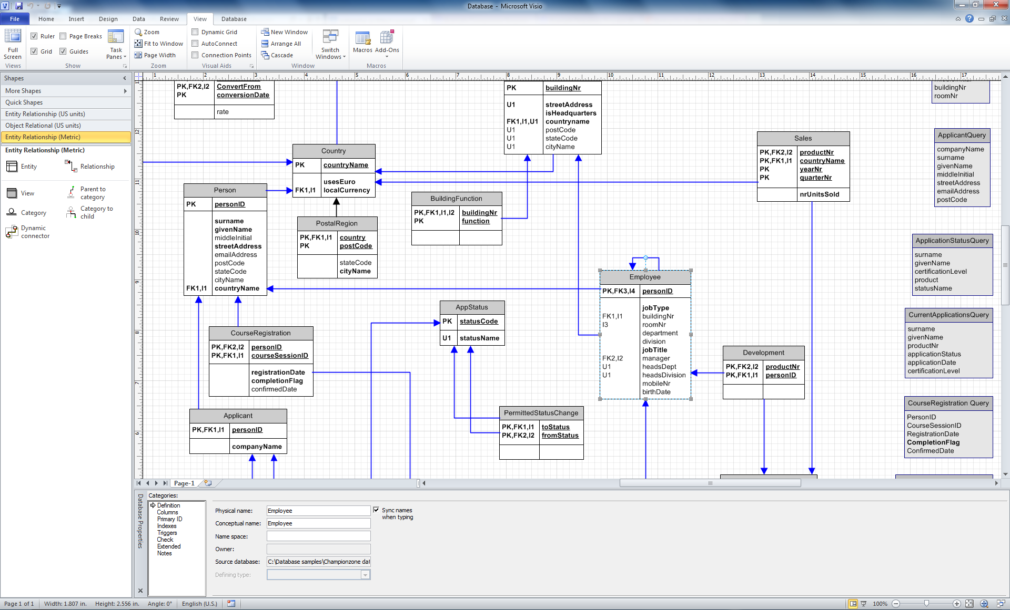
Task: Select Columns category in Database Properties
Action: tap(167, 512)
